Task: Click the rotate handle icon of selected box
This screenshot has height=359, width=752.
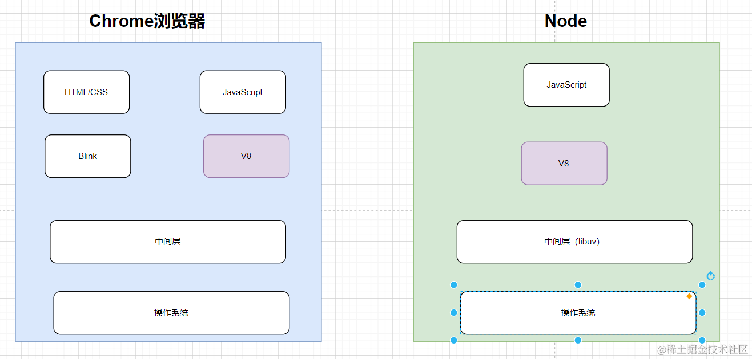Action: [x=711, y=276]
